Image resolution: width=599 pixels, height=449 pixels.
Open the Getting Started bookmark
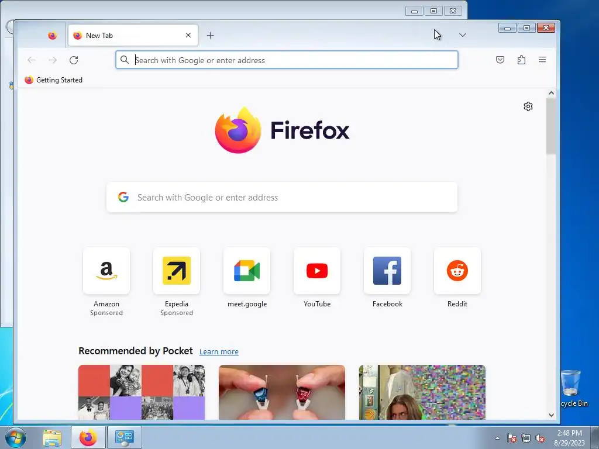(53, 80)
